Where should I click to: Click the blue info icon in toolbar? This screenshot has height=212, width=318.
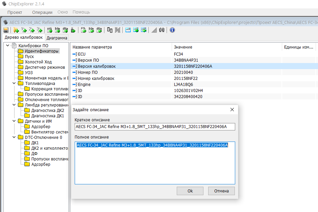tap(172, 30)
